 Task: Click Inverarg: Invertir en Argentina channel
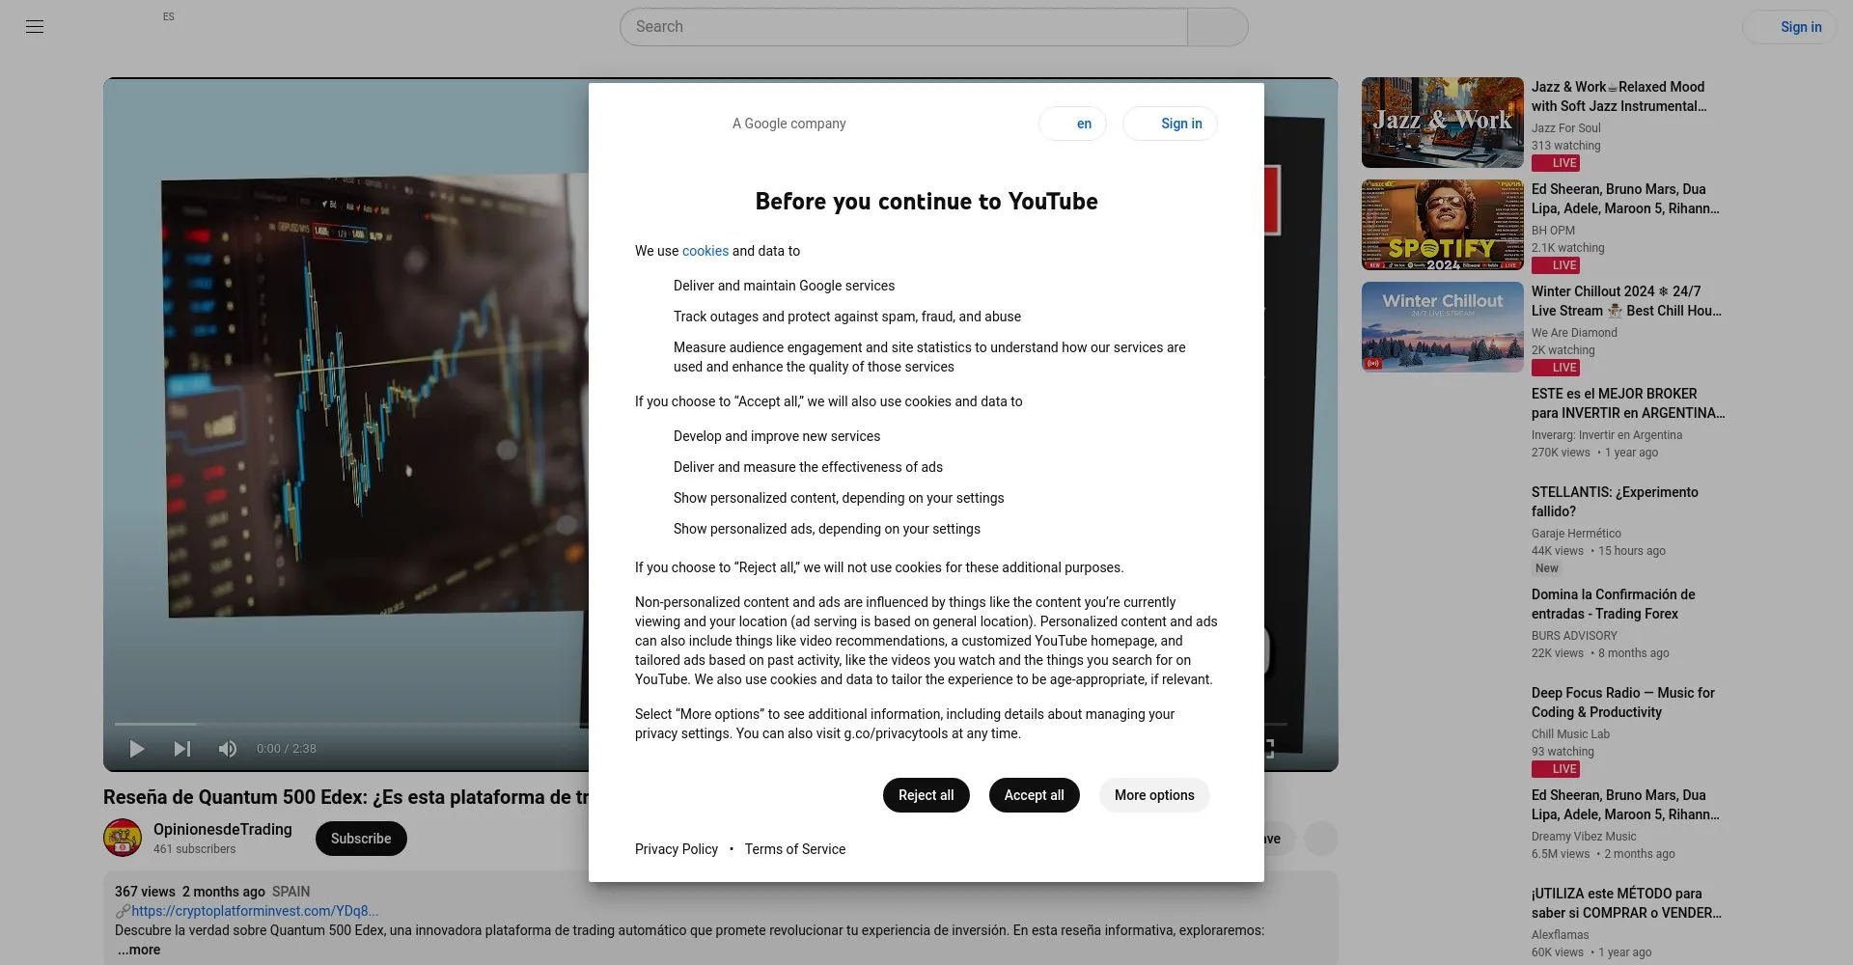click(x=1607, y=435)
